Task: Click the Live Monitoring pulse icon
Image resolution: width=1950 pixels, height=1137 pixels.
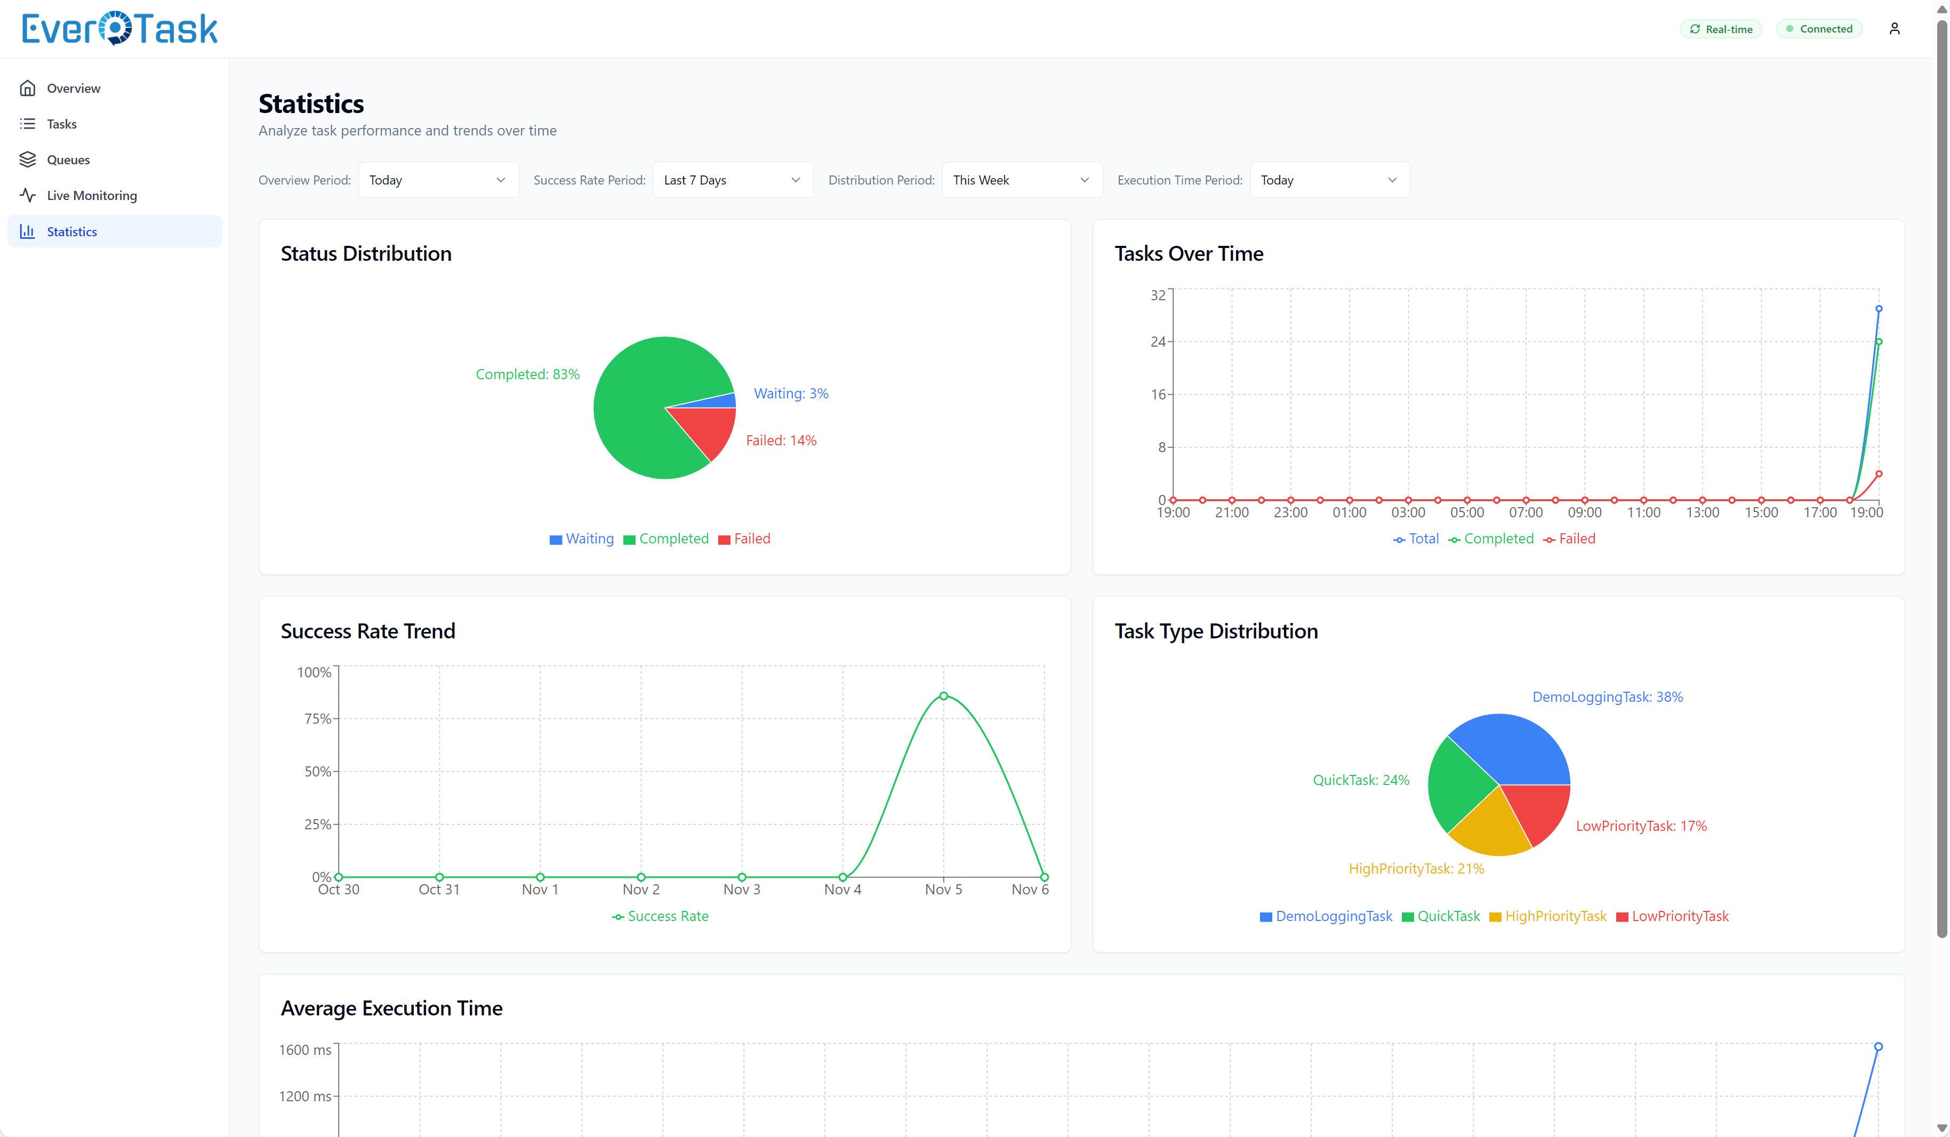Action: coord(28,195)
